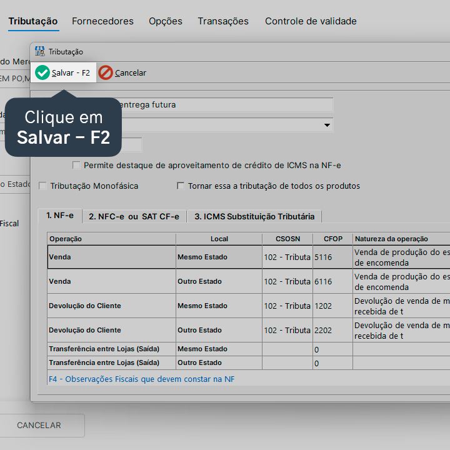Click Natureza da operação cell in 6116 row
This screenshot has height=450, width=450.
click(x=401, y=281)
